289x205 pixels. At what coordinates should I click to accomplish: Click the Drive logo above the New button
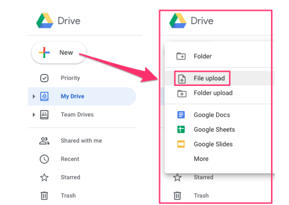tap(45, 21)
